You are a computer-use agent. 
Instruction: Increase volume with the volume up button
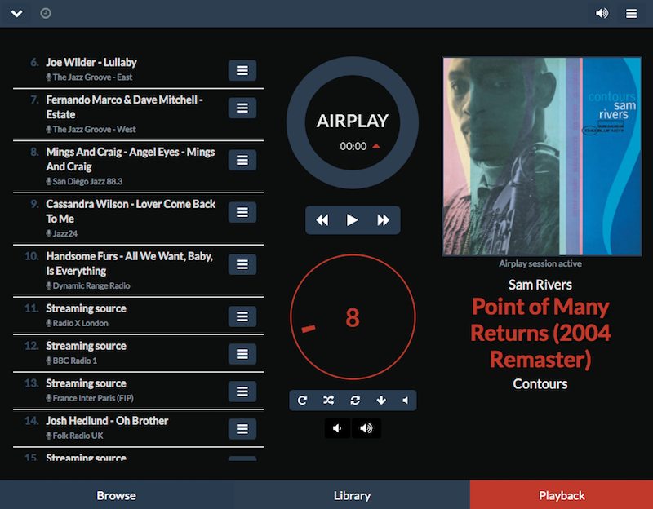[366, 428]
